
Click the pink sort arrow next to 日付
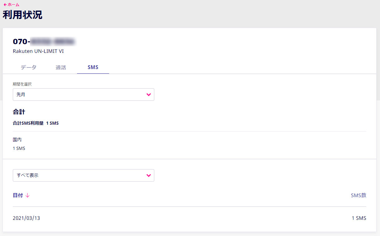[27, 195]
